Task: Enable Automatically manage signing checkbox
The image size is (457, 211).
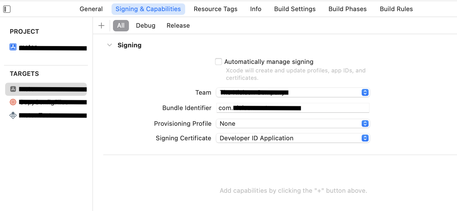Action: pyautogui.click(x=219, y=62)
